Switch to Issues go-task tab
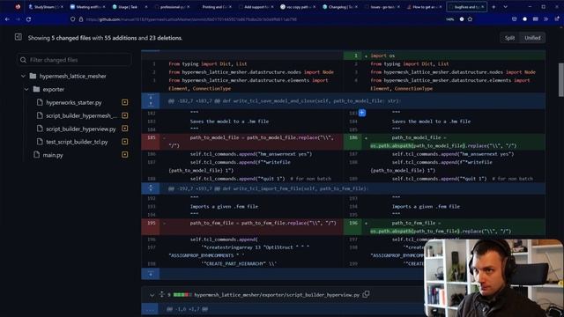Screen dimensions: 564x317 pos(382,7)
